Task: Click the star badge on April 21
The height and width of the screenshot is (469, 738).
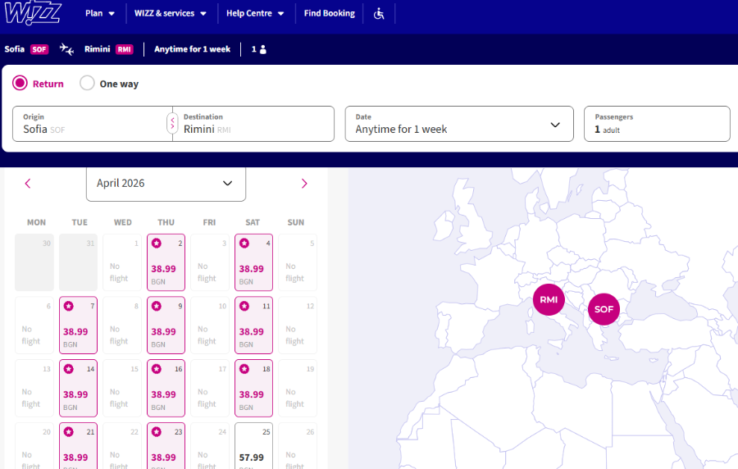Action: (x=69, y=432)
